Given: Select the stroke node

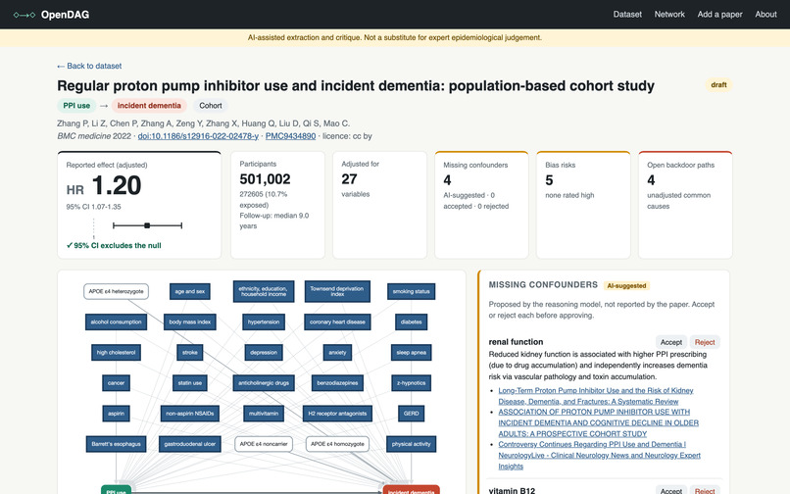Looking at the screenshot, I should point(190,352).
